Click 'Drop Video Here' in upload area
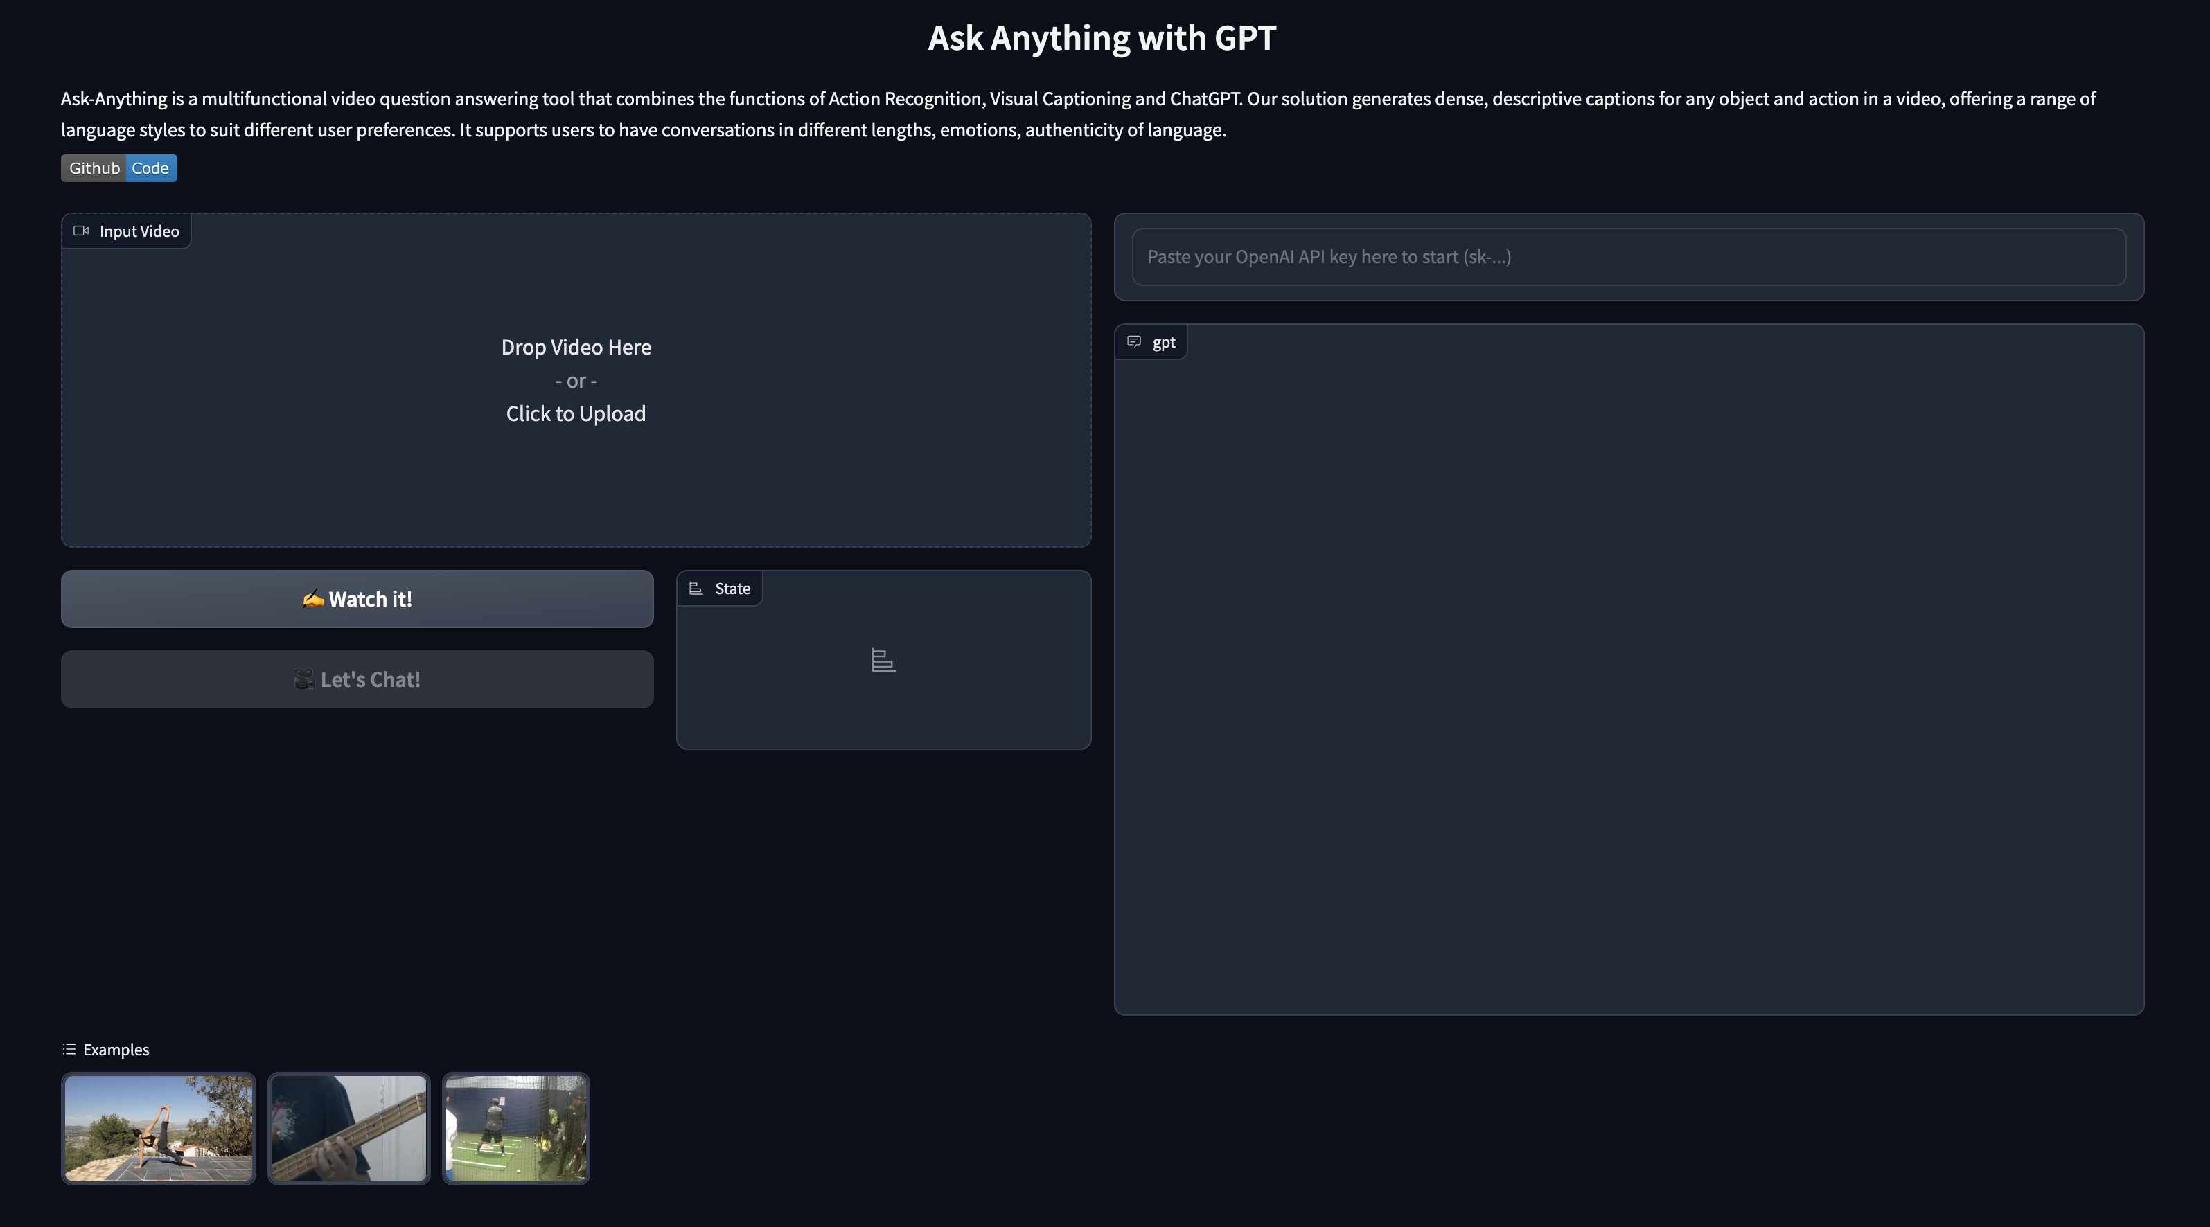Viewport: 2210px width, 1227px height. 576,348
